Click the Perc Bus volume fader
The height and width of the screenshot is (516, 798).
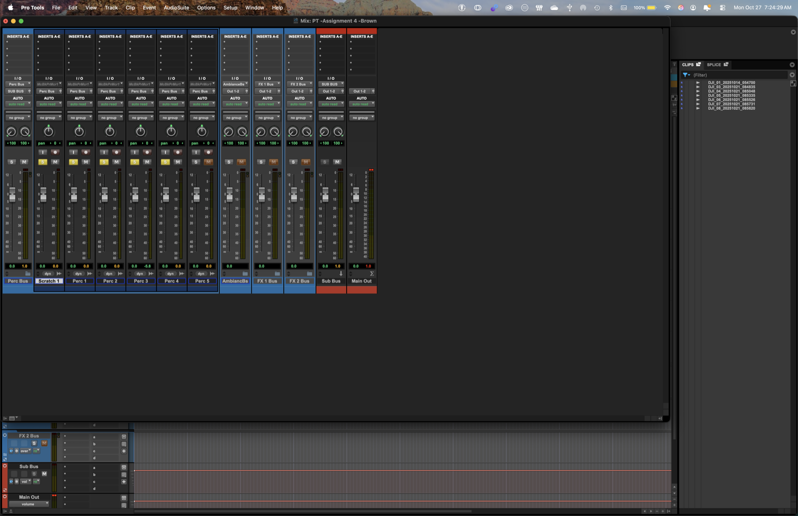point(12,195)
